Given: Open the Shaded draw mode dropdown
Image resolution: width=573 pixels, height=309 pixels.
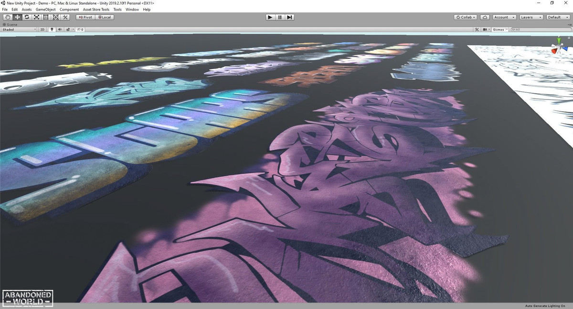Looking at the screenshot, I should pos(19,30).
